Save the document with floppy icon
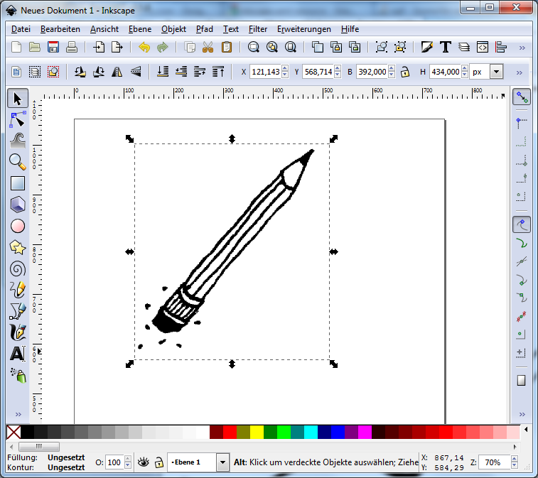 coord(53,47)
